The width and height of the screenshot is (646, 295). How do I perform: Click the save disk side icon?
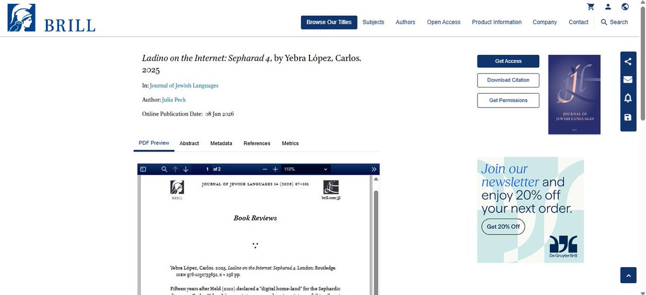click(628, 117)
